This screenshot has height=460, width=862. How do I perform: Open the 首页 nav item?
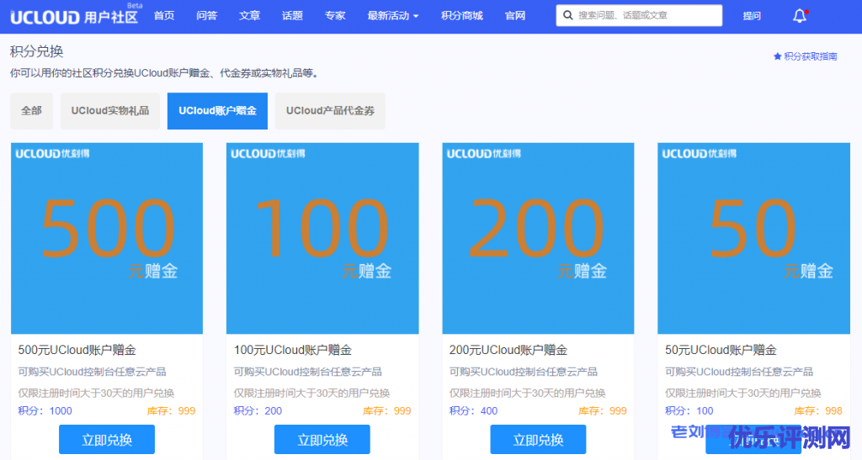click(x=164, y=16)
